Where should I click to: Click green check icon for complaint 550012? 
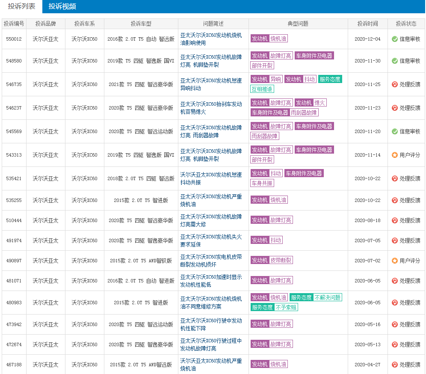tap(395, 39)
